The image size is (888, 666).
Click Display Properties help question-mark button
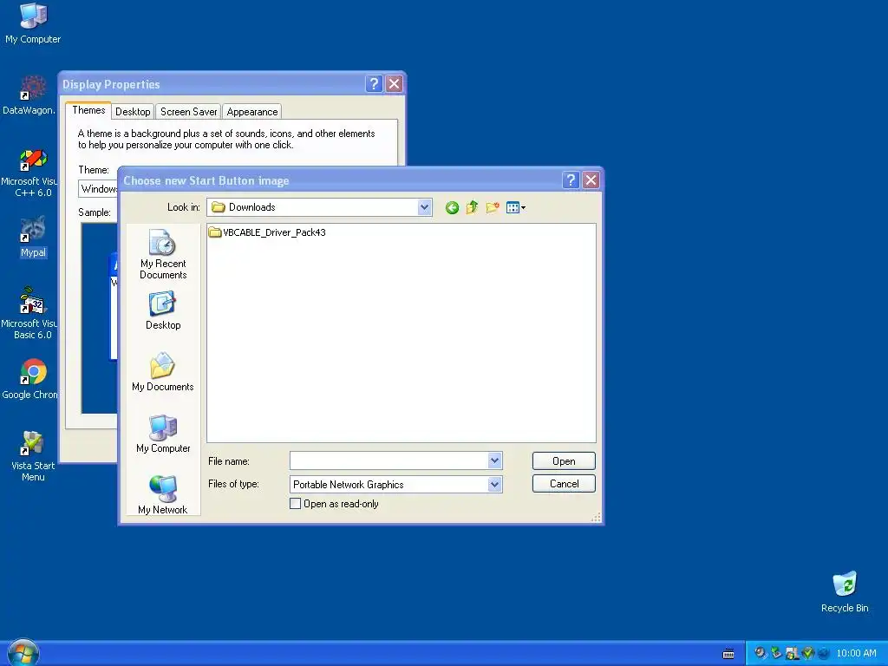tap(374, 84)
